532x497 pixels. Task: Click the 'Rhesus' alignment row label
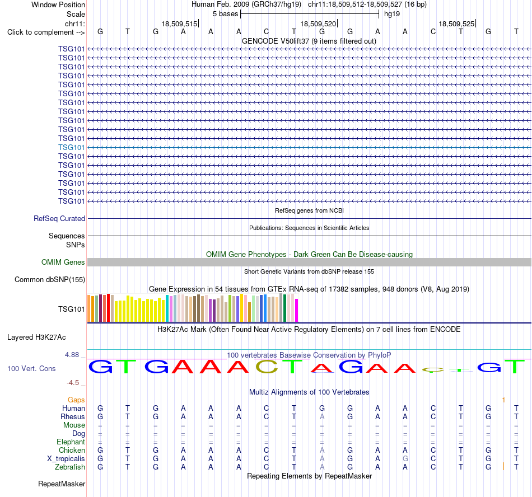click(x=73, y=416)
